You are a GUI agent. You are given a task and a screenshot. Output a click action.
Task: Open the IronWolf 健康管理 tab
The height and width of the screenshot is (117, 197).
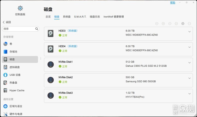[114, 17]
